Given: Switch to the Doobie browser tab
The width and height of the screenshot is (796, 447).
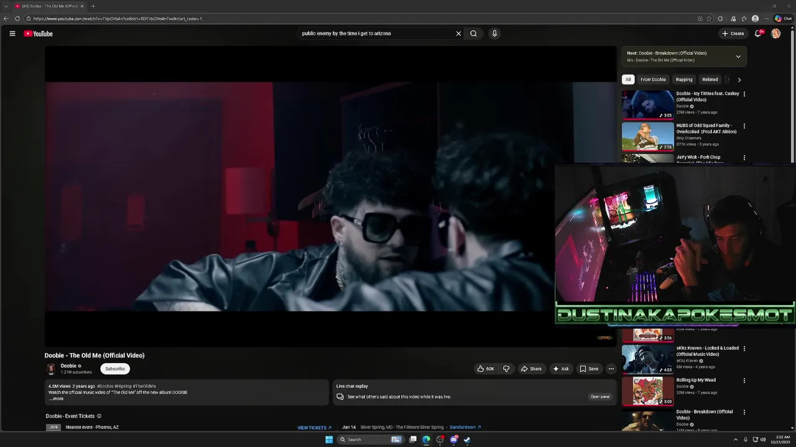Looking at the screenshot, I should pos(50,6).
